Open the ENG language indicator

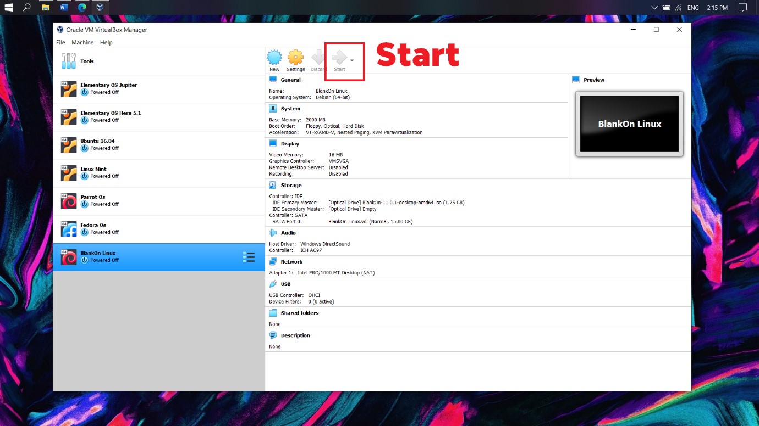point(694,8)
